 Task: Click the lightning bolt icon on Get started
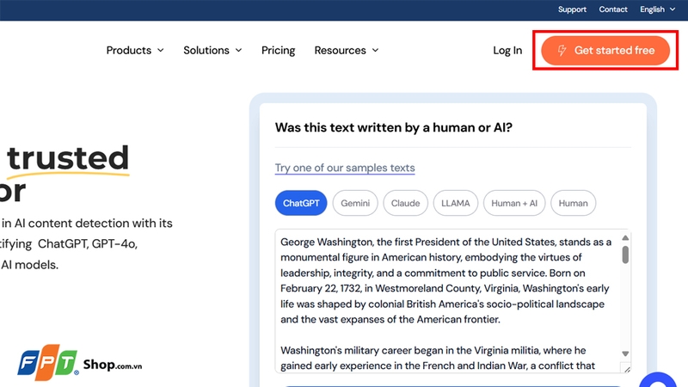coord(562,51)
